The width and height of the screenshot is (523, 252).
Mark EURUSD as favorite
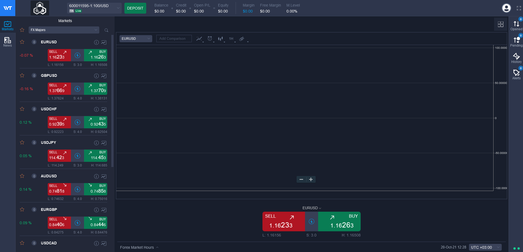click(22, 42)
